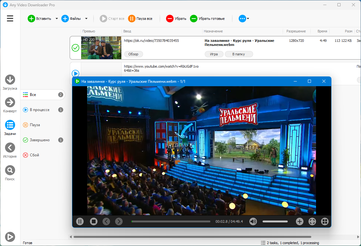
Task: Pause the video in the player
Action: (x=80, y=221)
